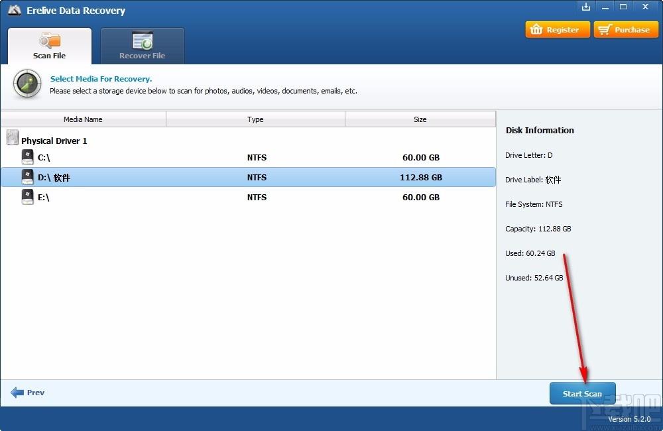This screenshot has width=663, height=431.
Task: Switch to the Scan File tab
Action: [x=50, y=46]
